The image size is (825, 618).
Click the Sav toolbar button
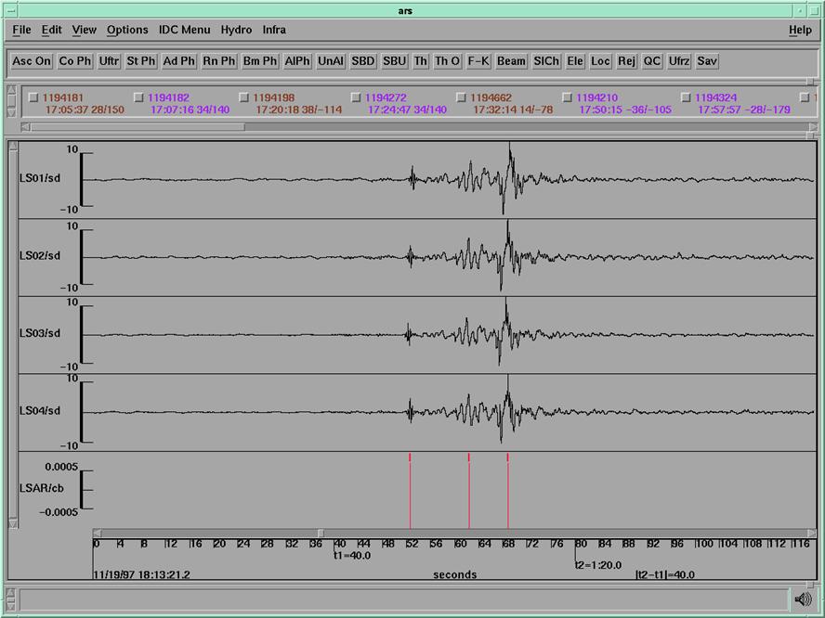coord(707,61)
